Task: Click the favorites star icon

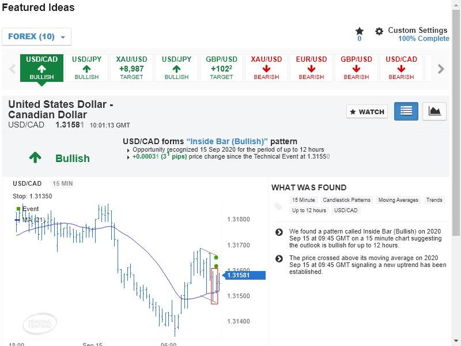Action: [360, 31]
